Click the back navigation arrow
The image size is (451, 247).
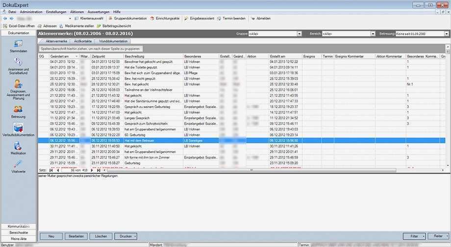coord(5,19)
